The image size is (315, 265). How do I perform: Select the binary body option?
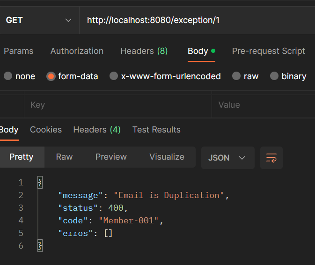tap(288, 76)
